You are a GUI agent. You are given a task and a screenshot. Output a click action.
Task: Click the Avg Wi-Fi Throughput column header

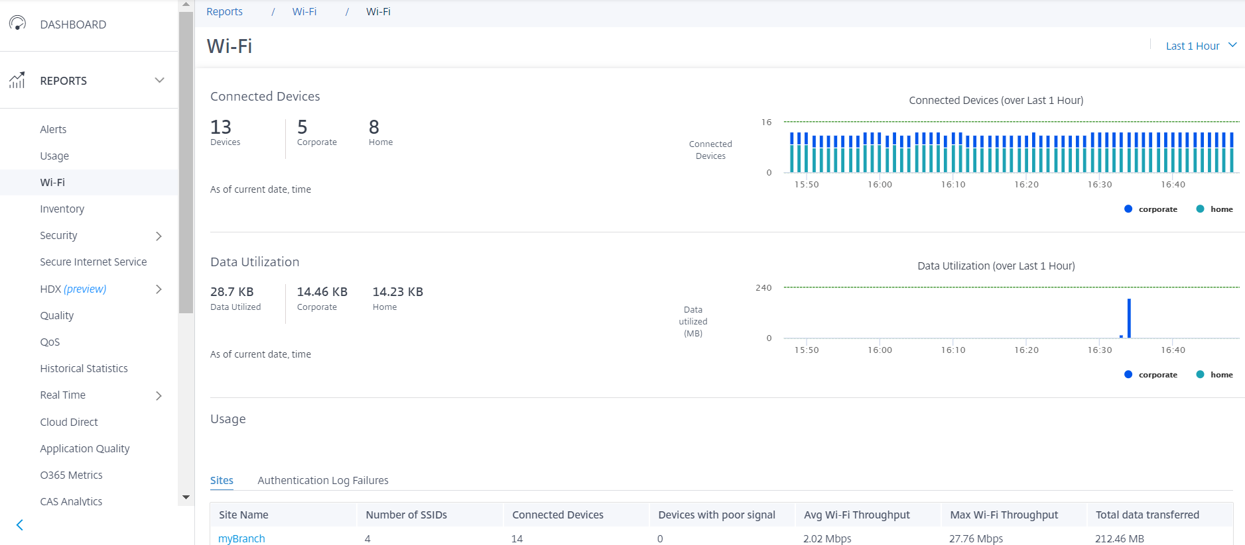pos(868,515)
